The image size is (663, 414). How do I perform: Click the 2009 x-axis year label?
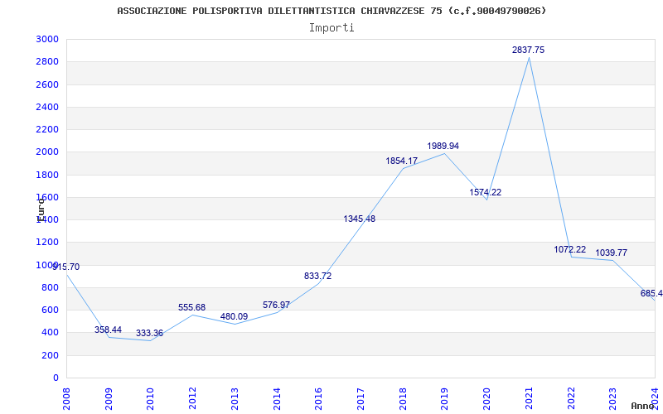109,398
